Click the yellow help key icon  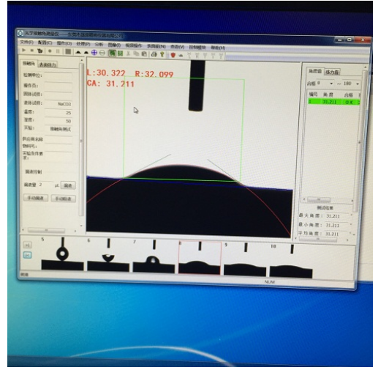click(162, 54)
